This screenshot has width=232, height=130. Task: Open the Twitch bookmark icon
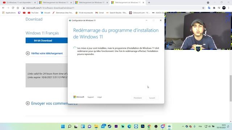(x=19, y=13)
